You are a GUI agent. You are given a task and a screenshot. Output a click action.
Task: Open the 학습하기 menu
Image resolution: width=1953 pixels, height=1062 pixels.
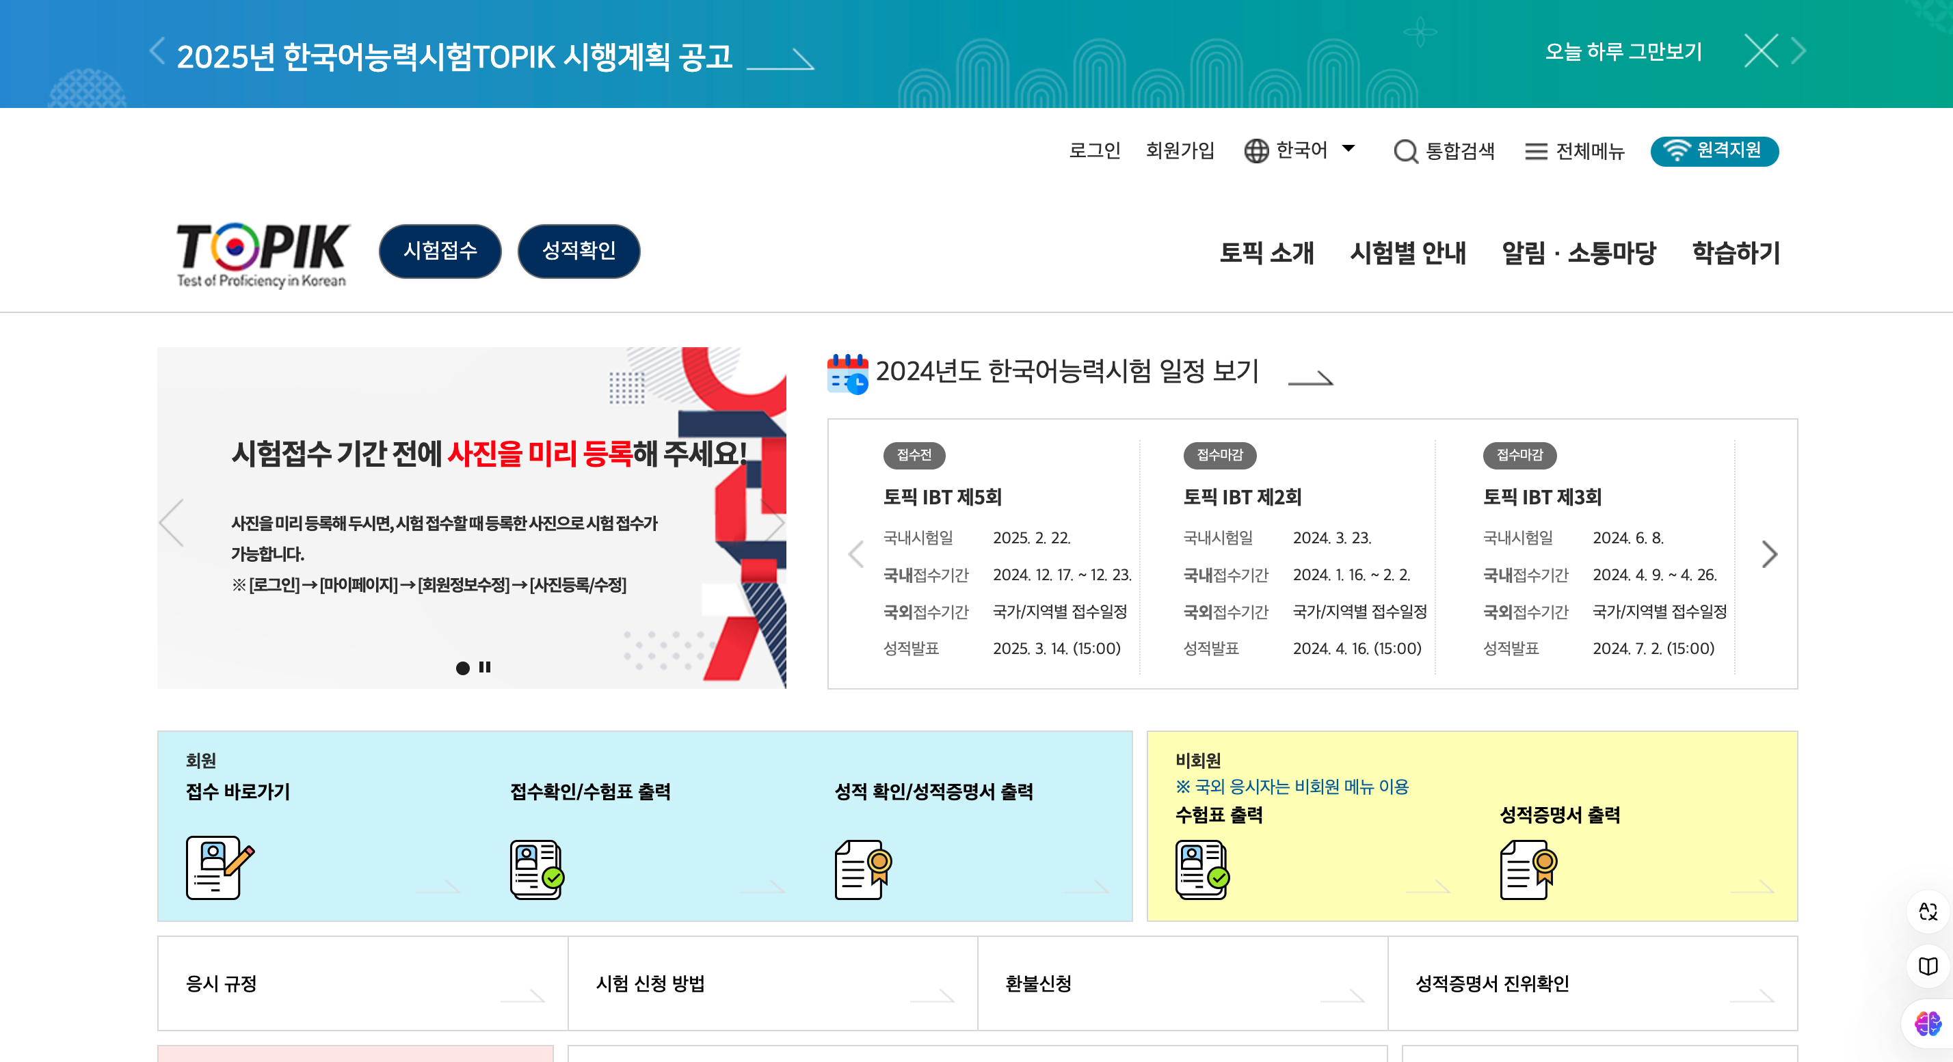pos(1736,252)
